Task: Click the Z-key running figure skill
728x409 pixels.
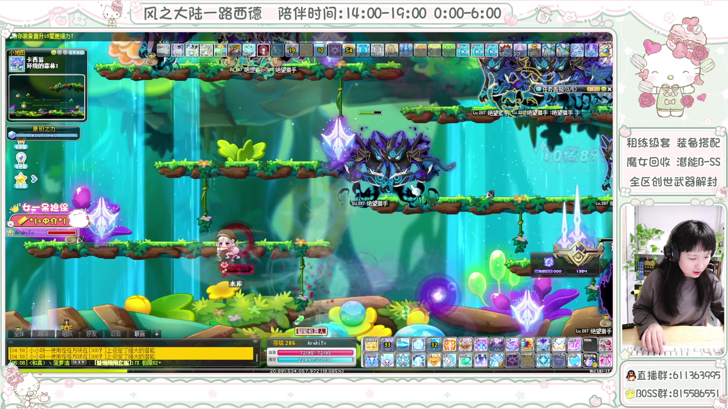Action: click(x=449, y=360)
